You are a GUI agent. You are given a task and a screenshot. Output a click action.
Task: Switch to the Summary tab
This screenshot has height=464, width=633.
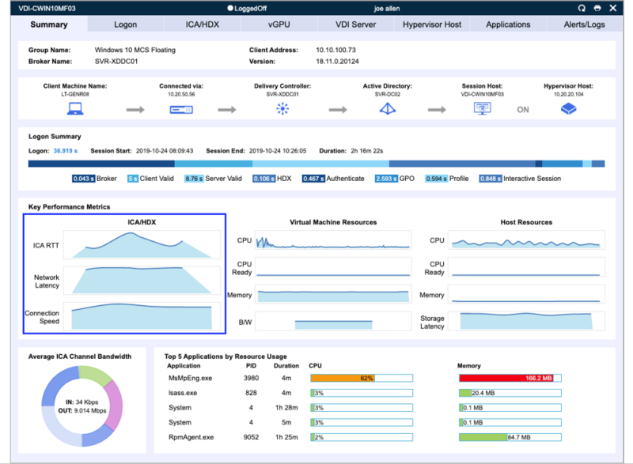click(x=49, y=25)
